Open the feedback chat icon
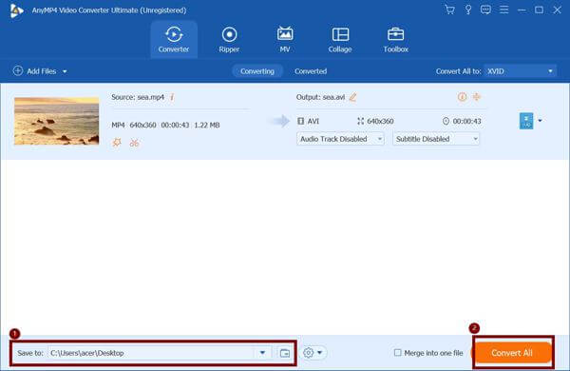Image resolution: width=570 pixels, height=371 pixels. pos(485,10)
